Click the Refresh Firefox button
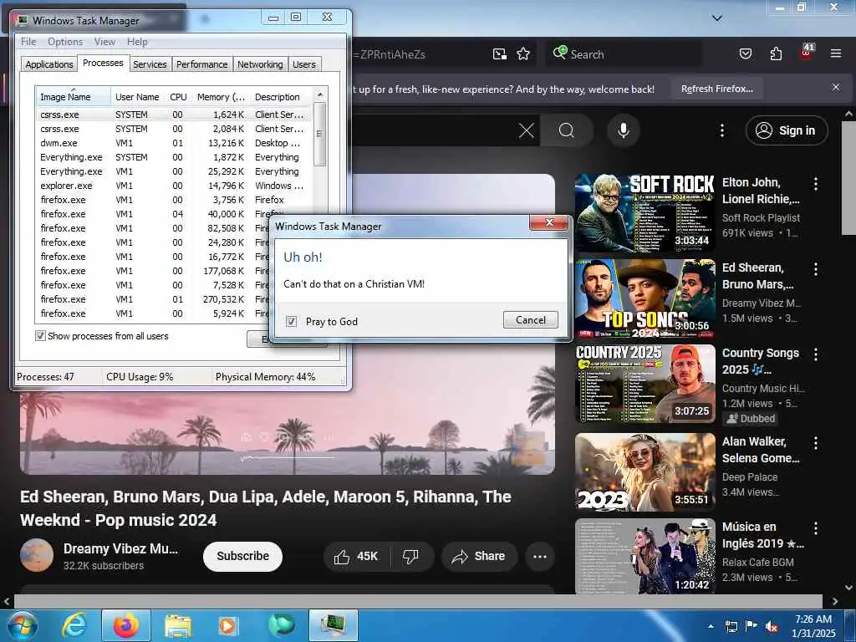856x642 pixels. pyautogui.click(x=716, y=89)
